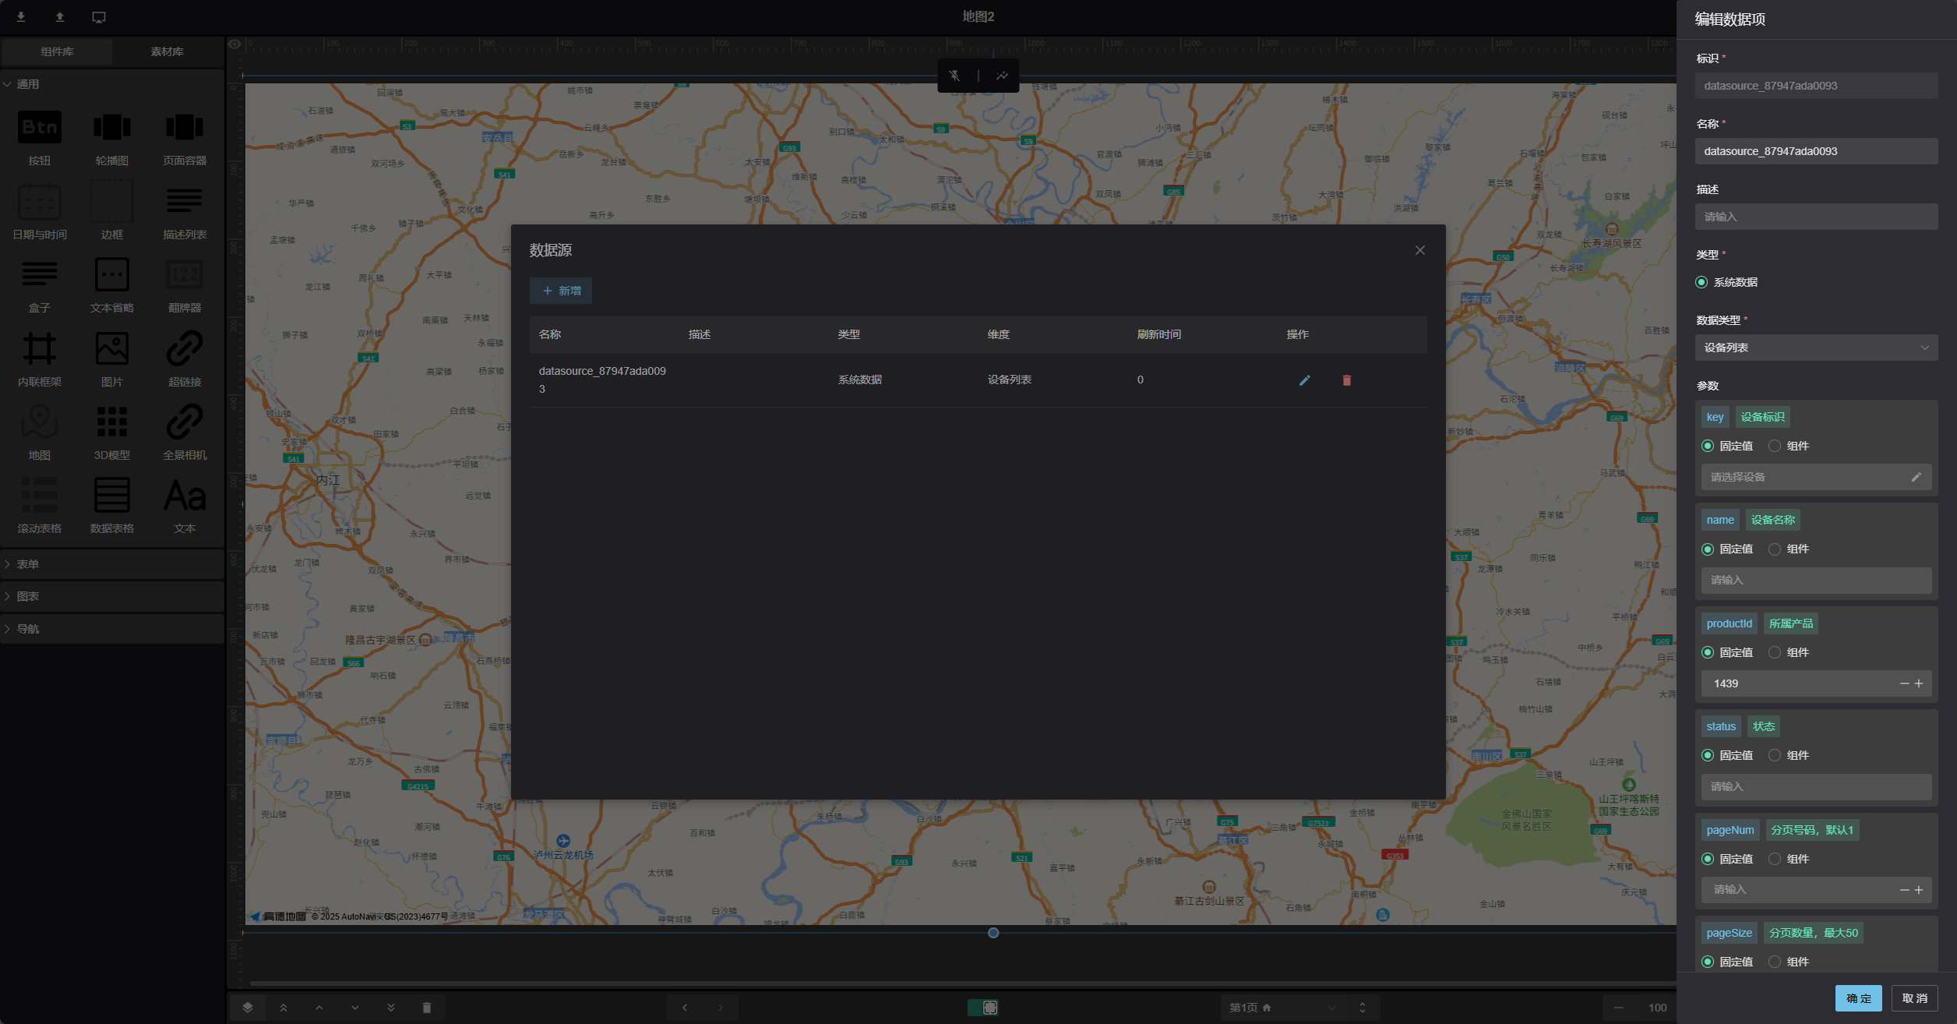Click the unpin icon above the canvas
Screen dimensions: 1957x1024
[955, 76]
